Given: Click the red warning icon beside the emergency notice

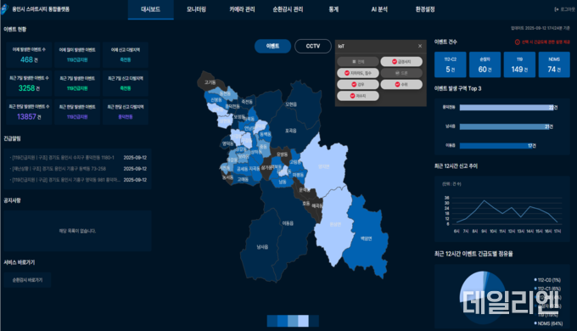Looking at the screenshot, I should (x=517, y=42).
